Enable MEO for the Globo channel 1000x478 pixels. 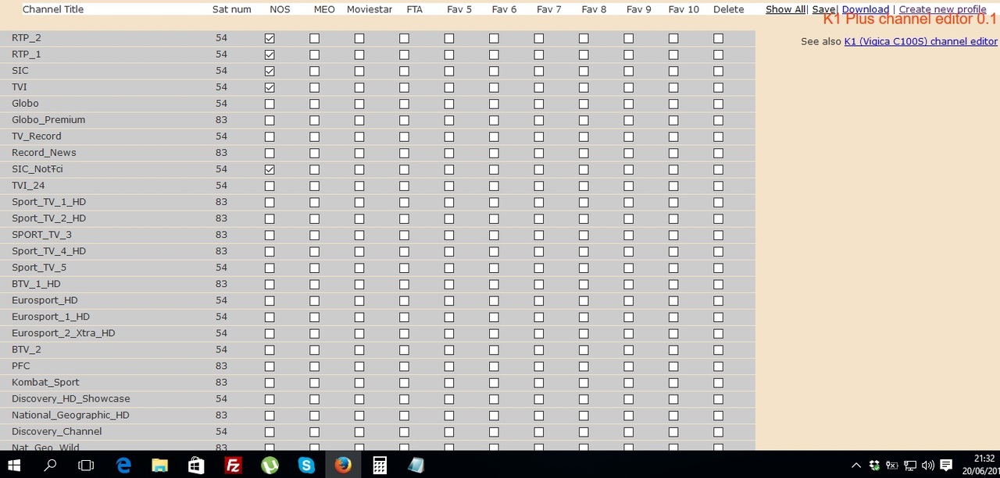[x=314, y=104]
